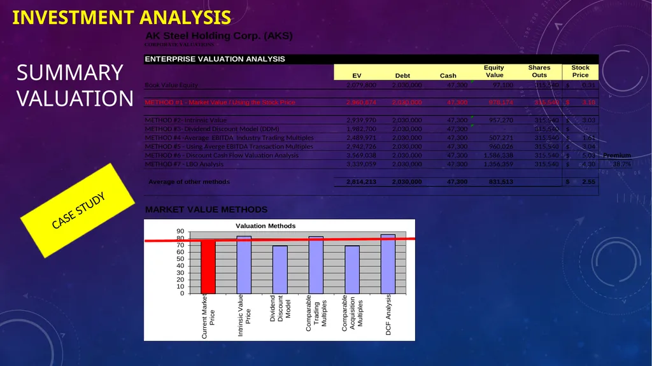Screen dimensions: 652x366
Task: Click EV cell '2,942,726'
Action: click(x=362, y=146)
